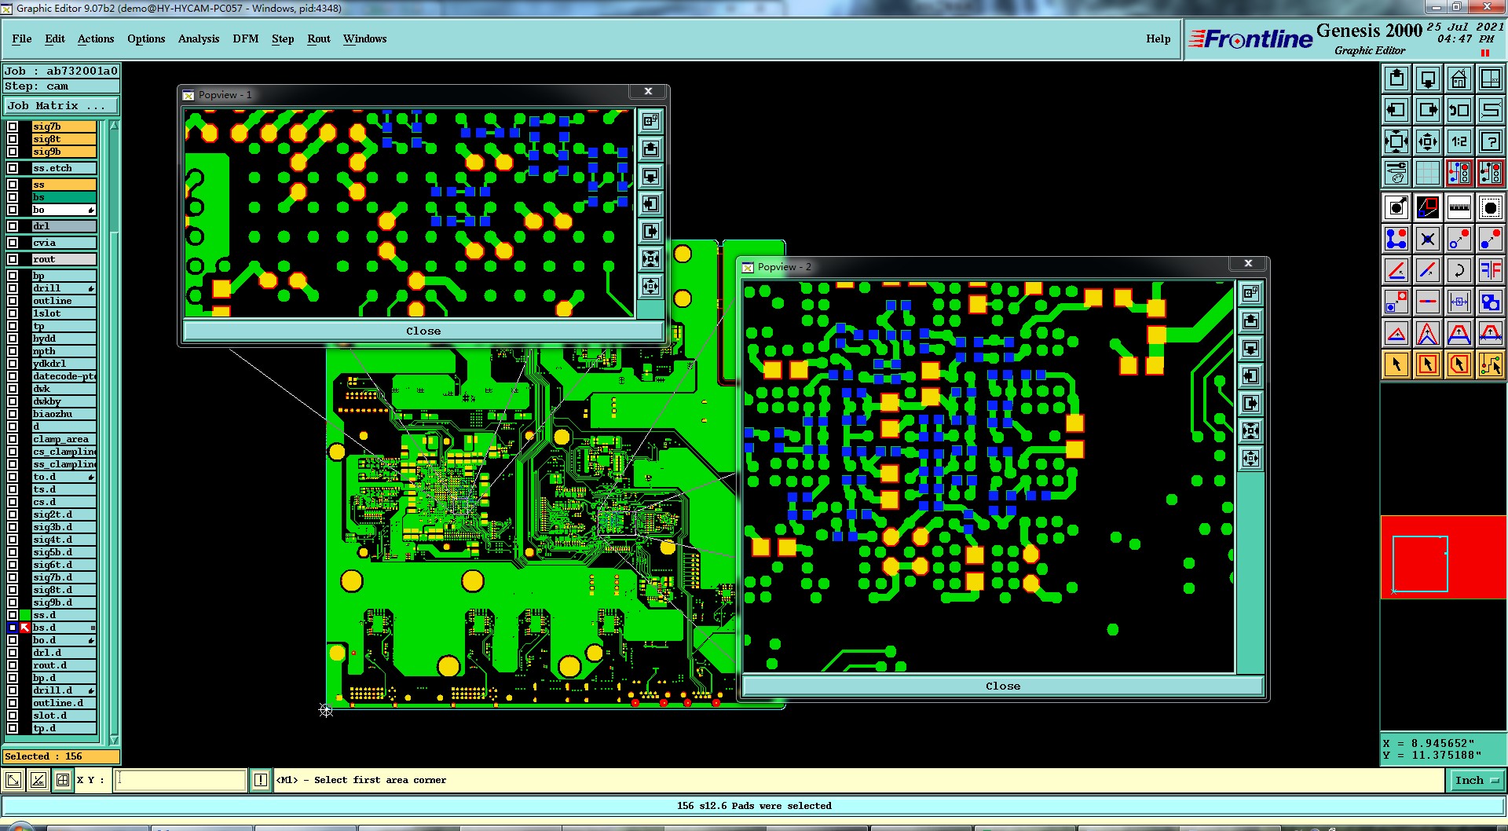Click the layer list scroll down arrow
Viewport: 1508px width, 831px height.
(x=114, y=740)
